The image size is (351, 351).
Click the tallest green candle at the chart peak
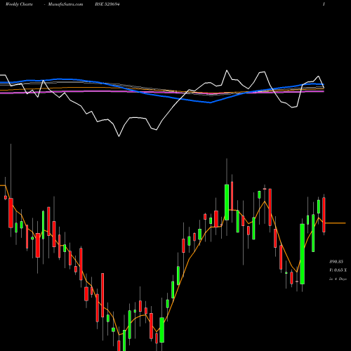(x=227, y=202)
